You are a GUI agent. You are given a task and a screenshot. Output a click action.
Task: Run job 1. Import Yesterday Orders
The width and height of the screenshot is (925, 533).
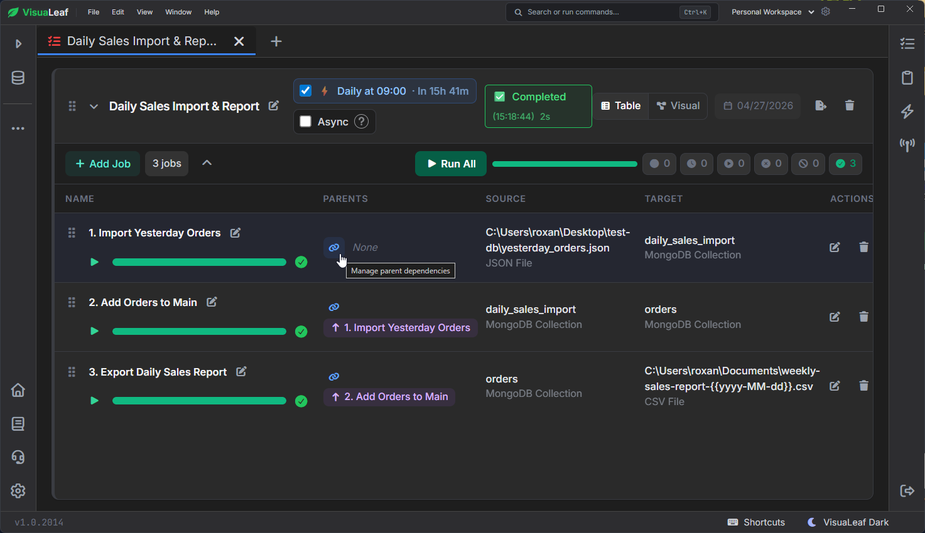[x=94, y=262]
